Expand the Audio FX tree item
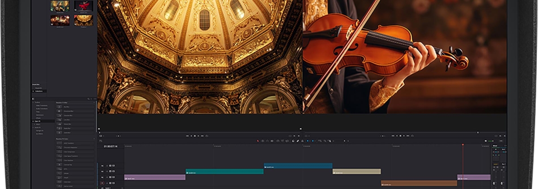541x189 pixels. click(34, 127)
